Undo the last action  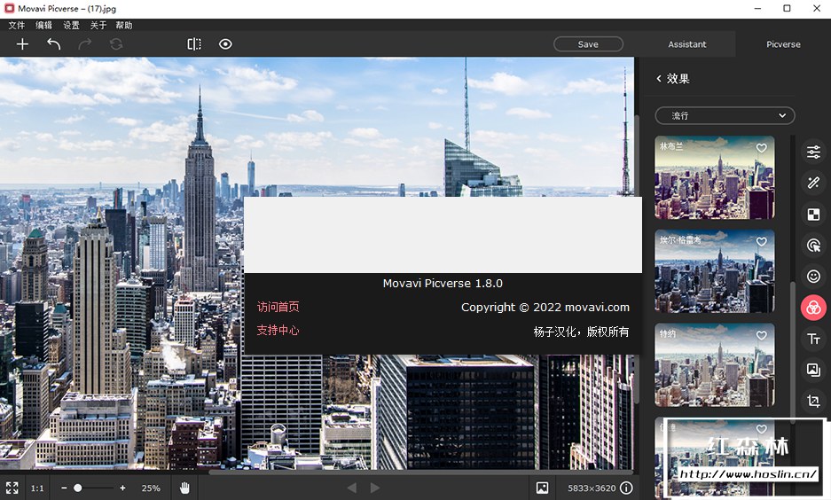[x=53, y=44]
